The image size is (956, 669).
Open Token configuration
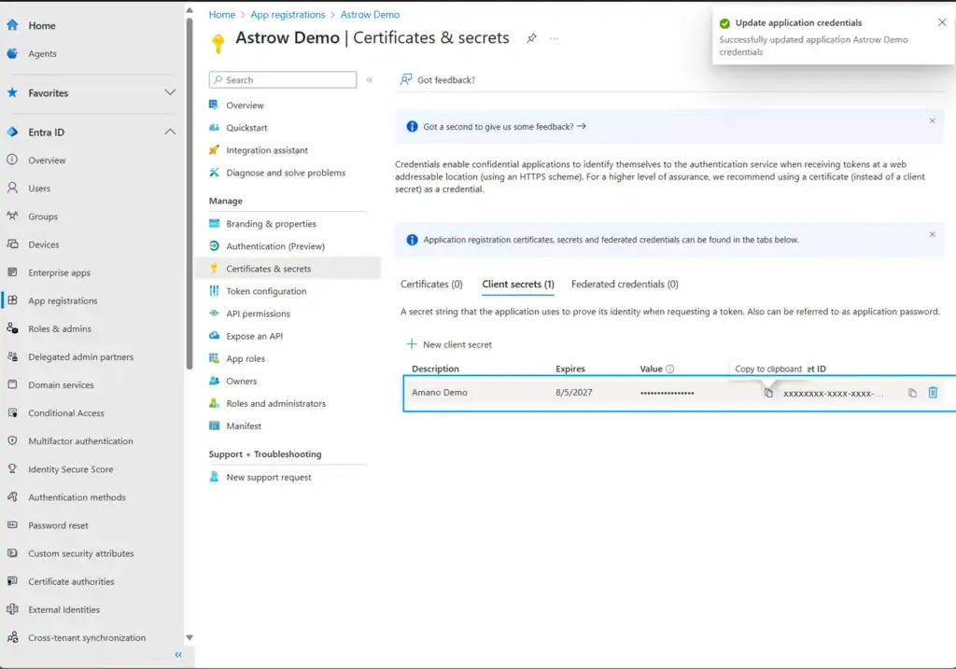click(x=266, y=291)
